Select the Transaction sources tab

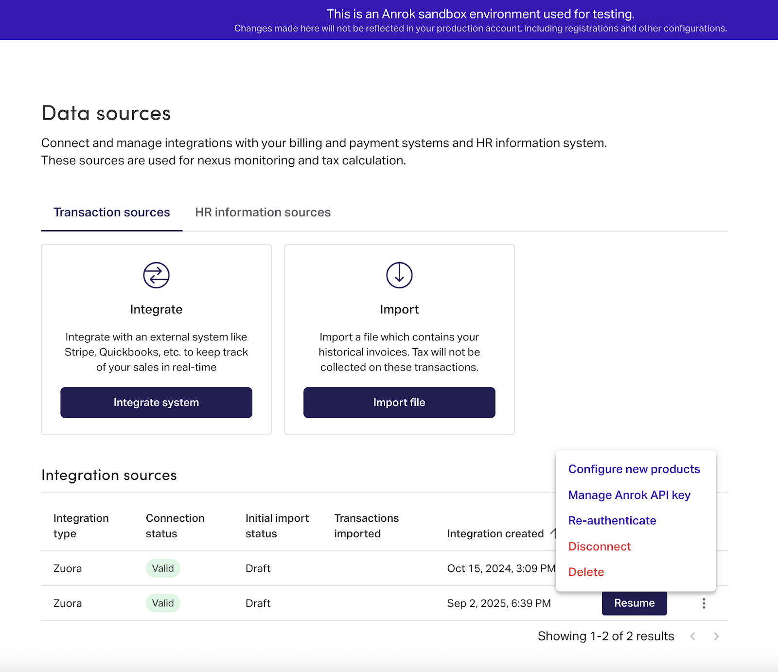tap(112, 212)
